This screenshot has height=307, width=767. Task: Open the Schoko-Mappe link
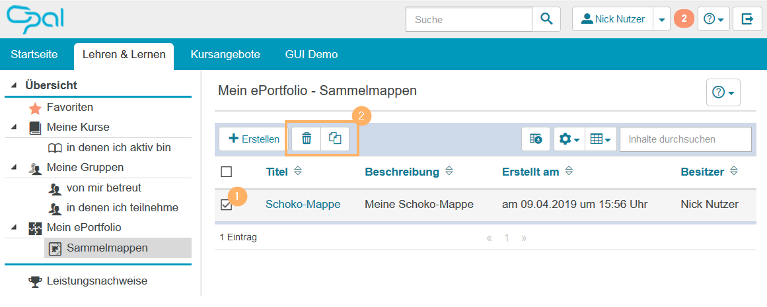click(303, 205)
